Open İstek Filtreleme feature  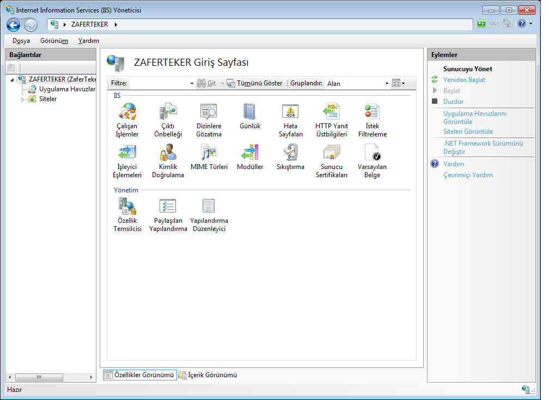[x=372, y=120]
